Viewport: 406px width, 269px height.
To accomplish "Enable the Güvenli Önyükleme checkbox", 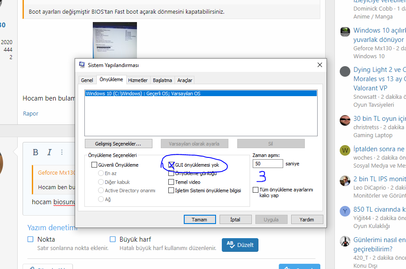I will point(94,165).
